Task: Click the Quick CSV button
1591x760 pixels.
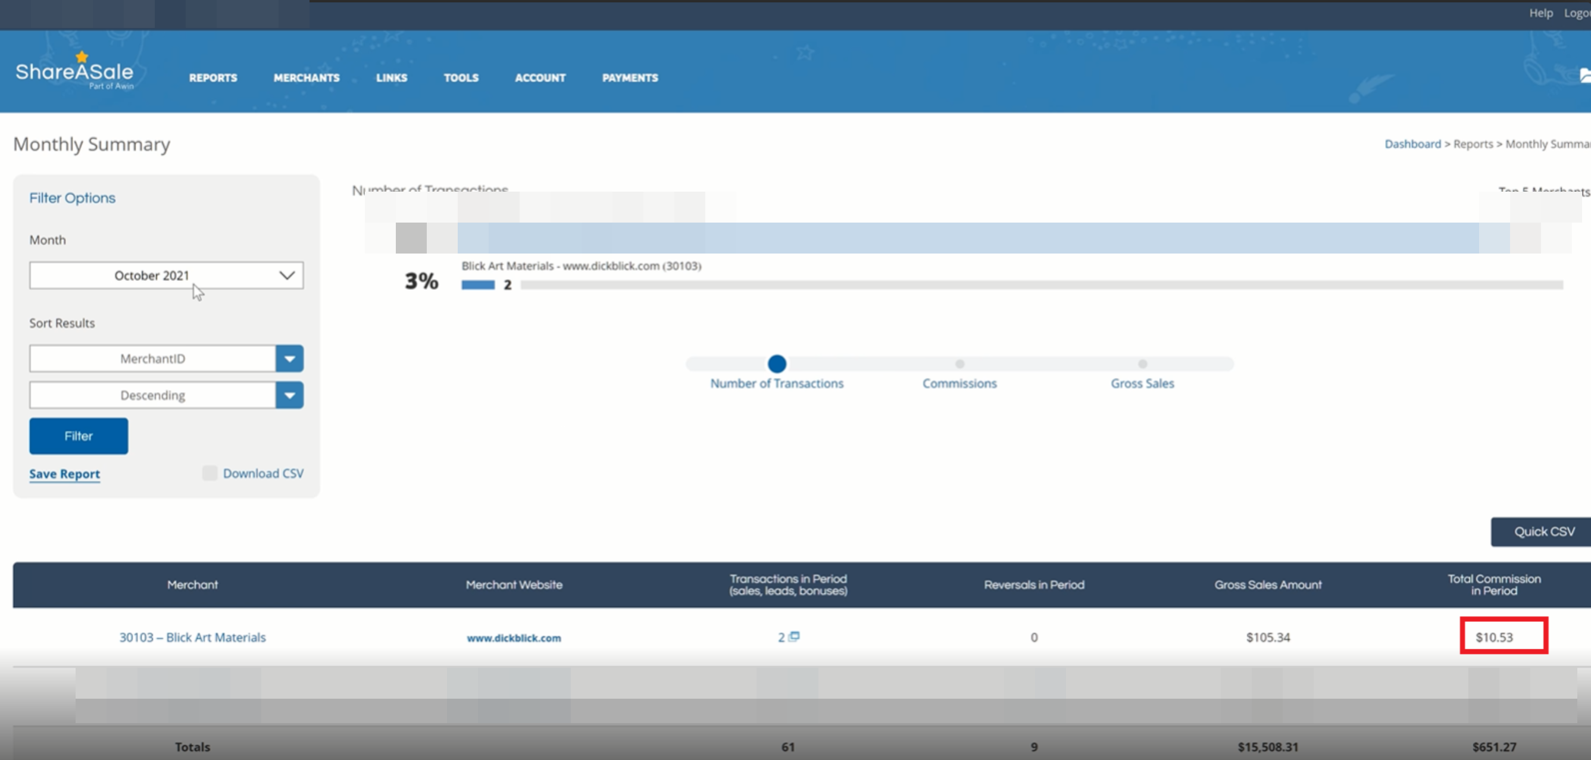Action: coord(1542,531)
